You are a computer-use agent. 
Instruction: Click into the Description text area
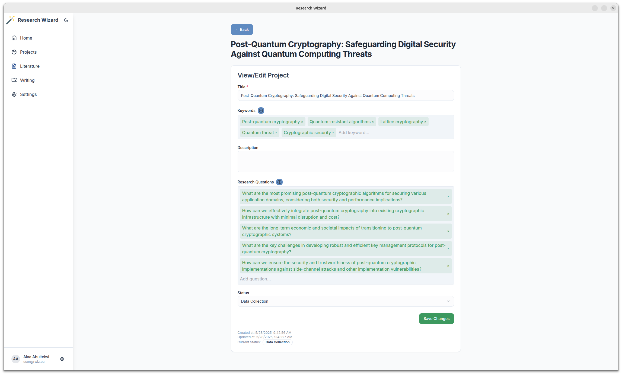[346, 161]
